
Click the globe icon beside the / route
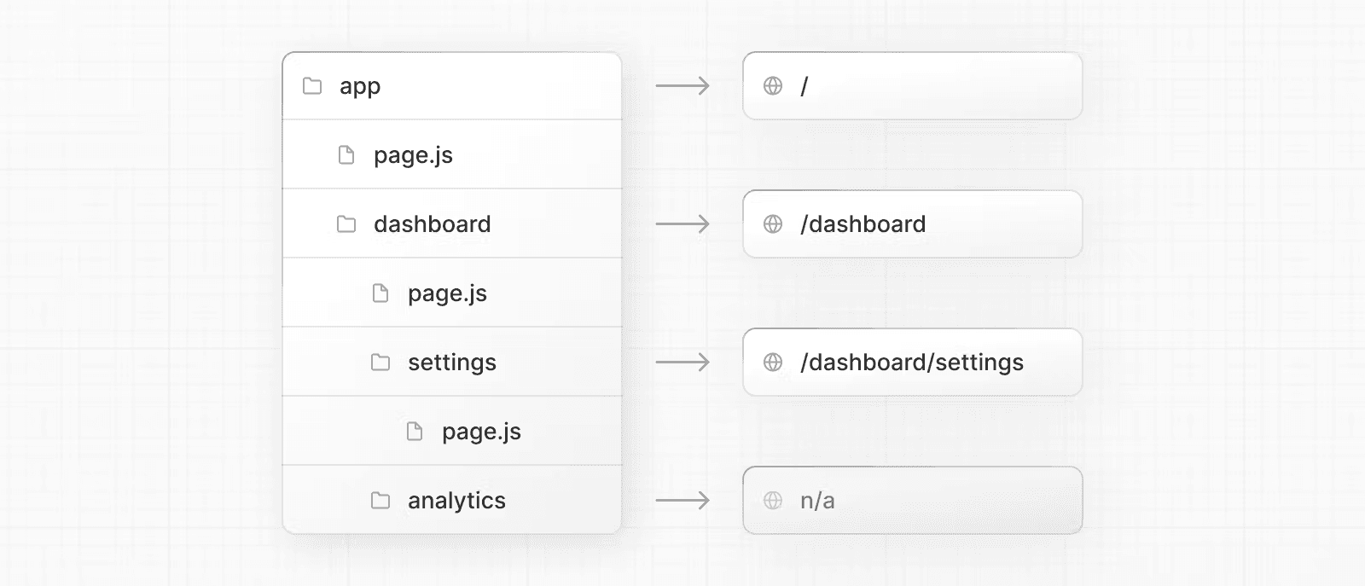coord(773,86)
